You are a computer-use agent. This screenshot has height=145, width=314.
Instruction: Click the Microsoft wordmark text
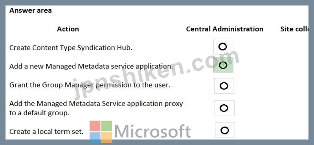pyautogui.click(x=152, y=131)
